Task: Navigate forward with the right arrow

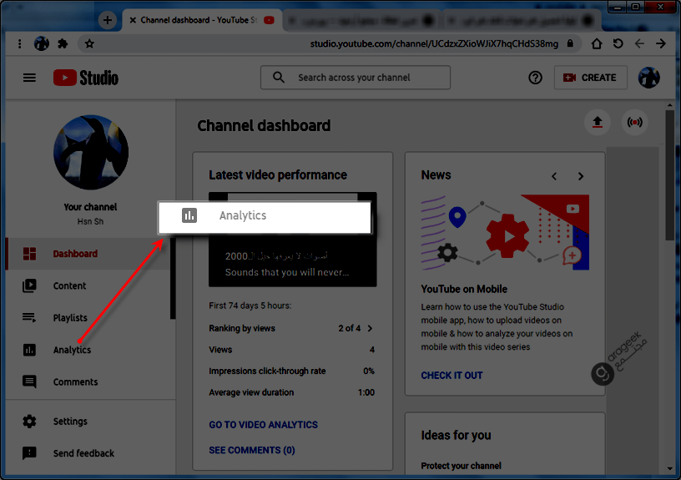Action: (661, 43)
